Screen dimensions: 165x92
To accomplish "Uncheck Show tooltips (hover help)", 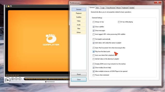I will pos(94,67).
